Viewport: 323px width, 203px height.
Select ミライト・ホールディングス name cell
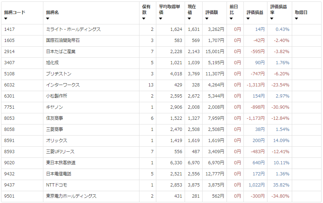[73, 29]
